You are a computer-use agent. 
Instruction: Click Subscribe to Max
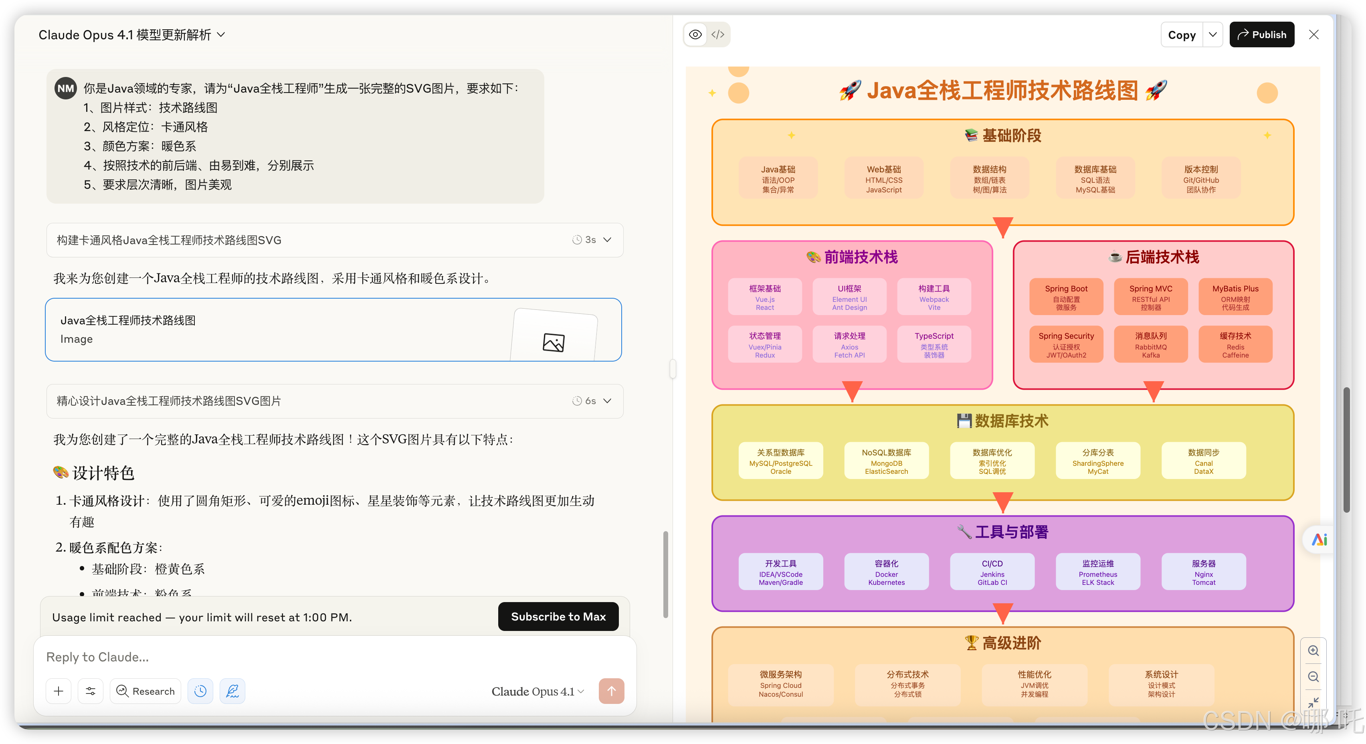(558, 616)
